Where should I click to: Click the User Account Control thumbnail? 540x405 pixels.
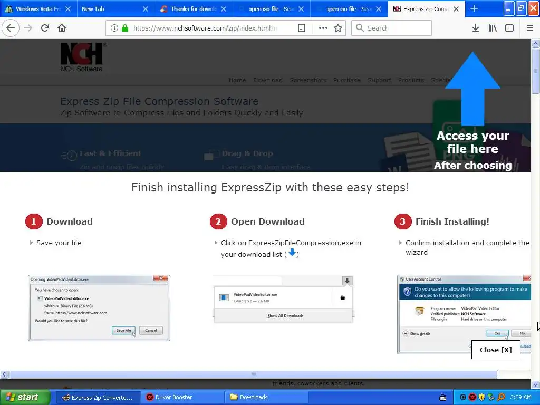click(464, 314)
